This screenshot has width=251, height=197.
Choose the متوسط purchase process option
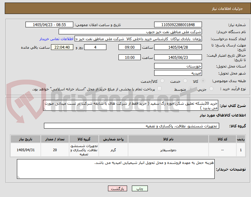pos(190,89)
